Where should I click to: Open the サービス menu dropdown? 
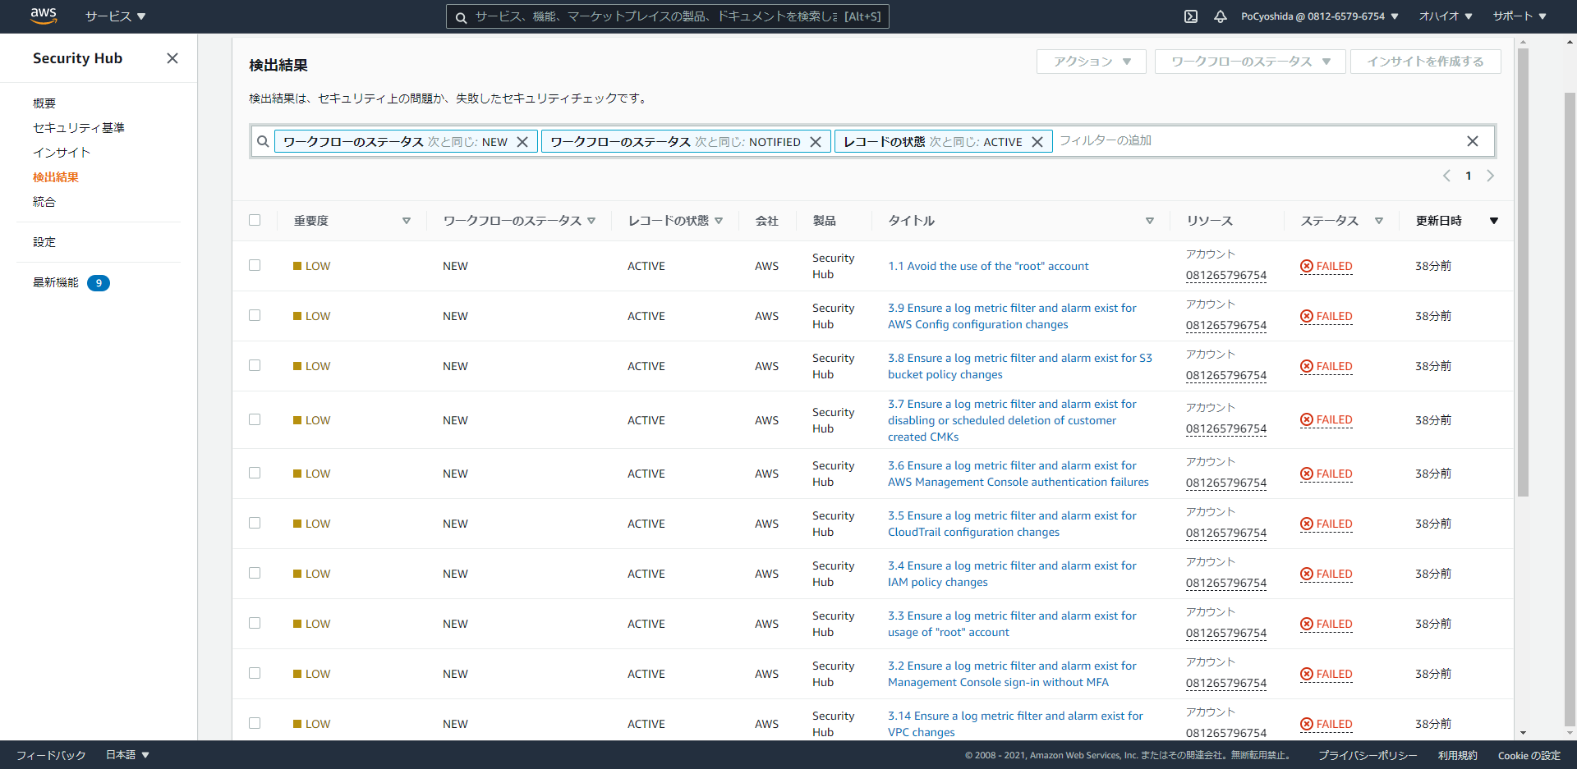point(115,16)
